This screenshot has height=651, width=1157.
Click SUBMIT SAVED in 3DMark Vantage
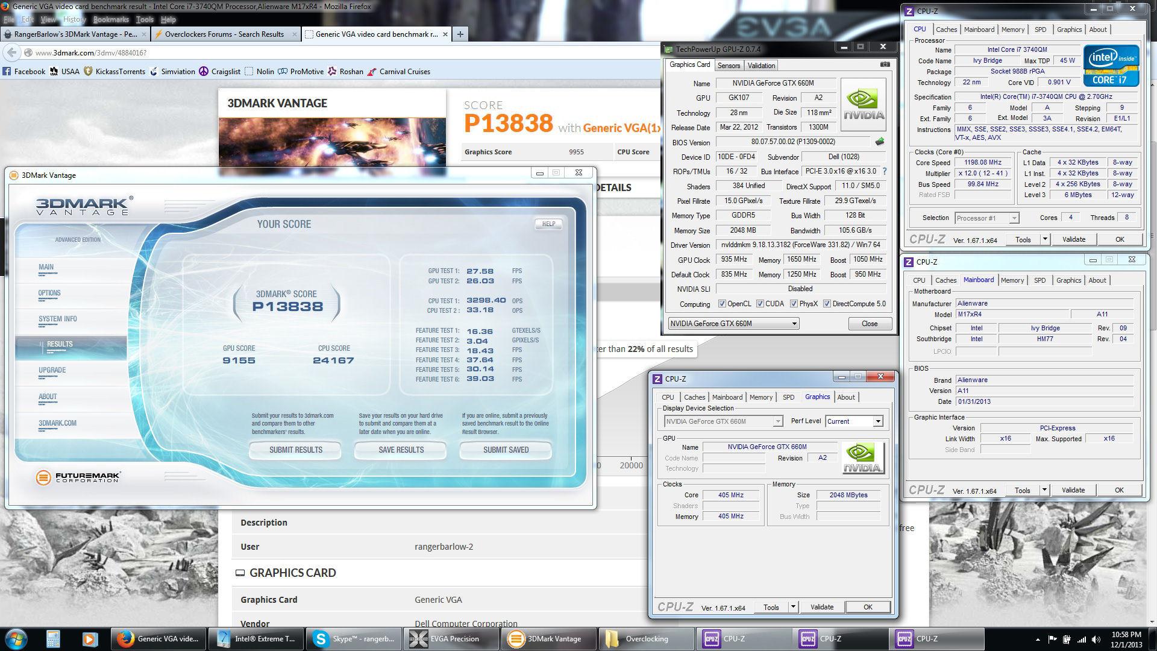pyautogui.click(x=506, y=450)
